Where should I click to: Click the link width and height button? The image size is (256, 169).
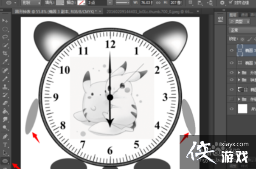tap(158, 3)
